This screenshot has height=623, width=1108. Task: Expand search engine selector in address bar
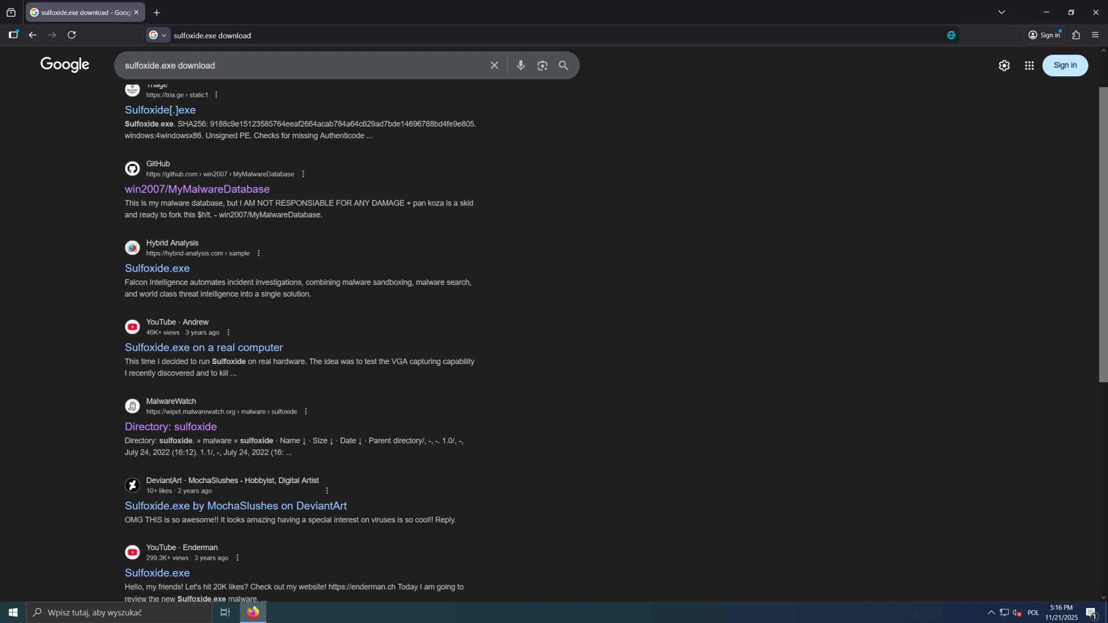(158, 35)
